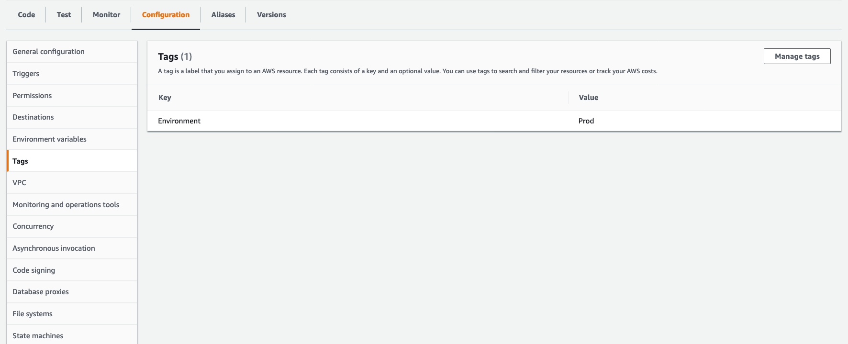Open the VPC configuration section
Image resolution: width=848 pixels, height=344 pixels.
click(x=19, y=182)
